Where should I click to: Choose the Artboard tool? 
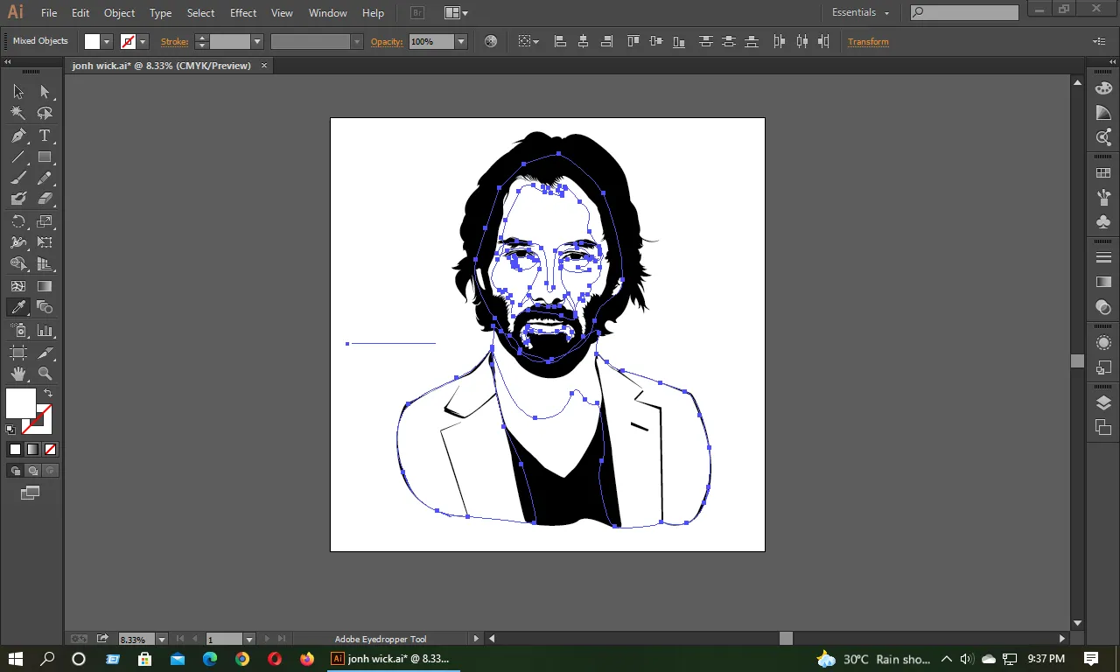point(18,353)
